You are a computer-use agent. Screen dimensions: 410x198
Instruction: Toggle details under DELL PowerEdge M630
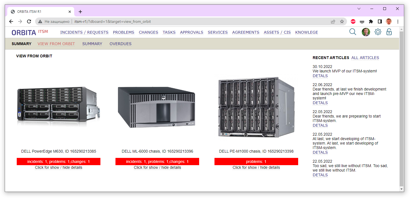[x=59, y=168]
